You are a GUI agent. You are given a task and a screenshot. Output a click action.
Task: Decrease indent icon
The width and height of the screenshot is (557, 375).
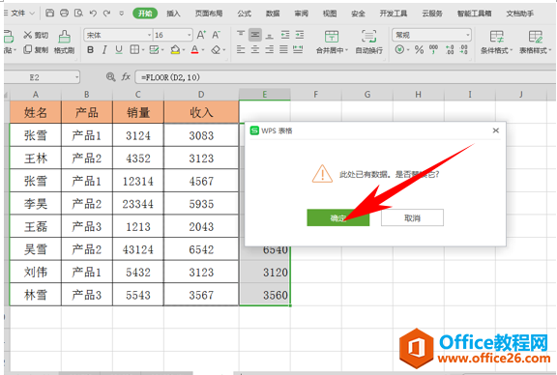(285, 35)
